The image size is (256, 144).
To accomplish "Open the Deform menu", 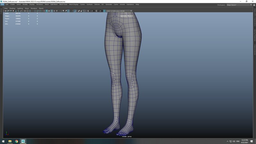I will coord(97,4).
